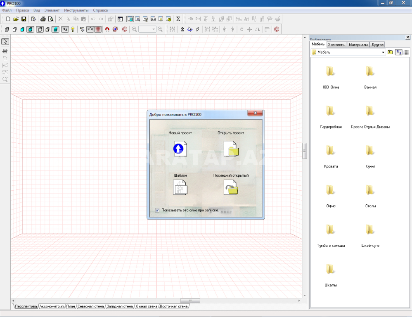Close the library panel with its X button
The image size is (412, 317).
click(x=408, y=37)
